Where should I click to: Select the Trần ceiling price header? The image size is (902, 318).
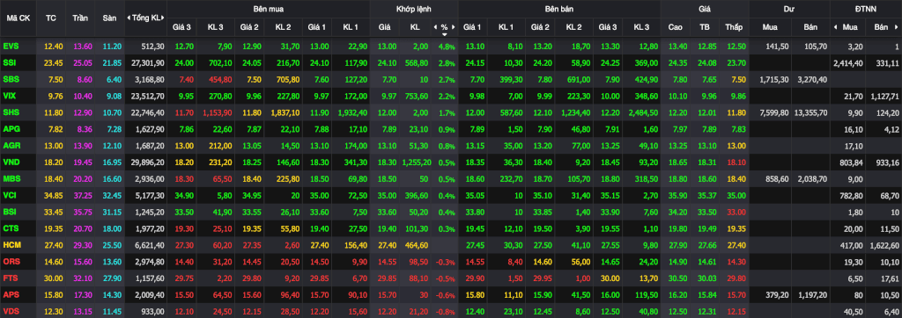[x=80, y=18]
